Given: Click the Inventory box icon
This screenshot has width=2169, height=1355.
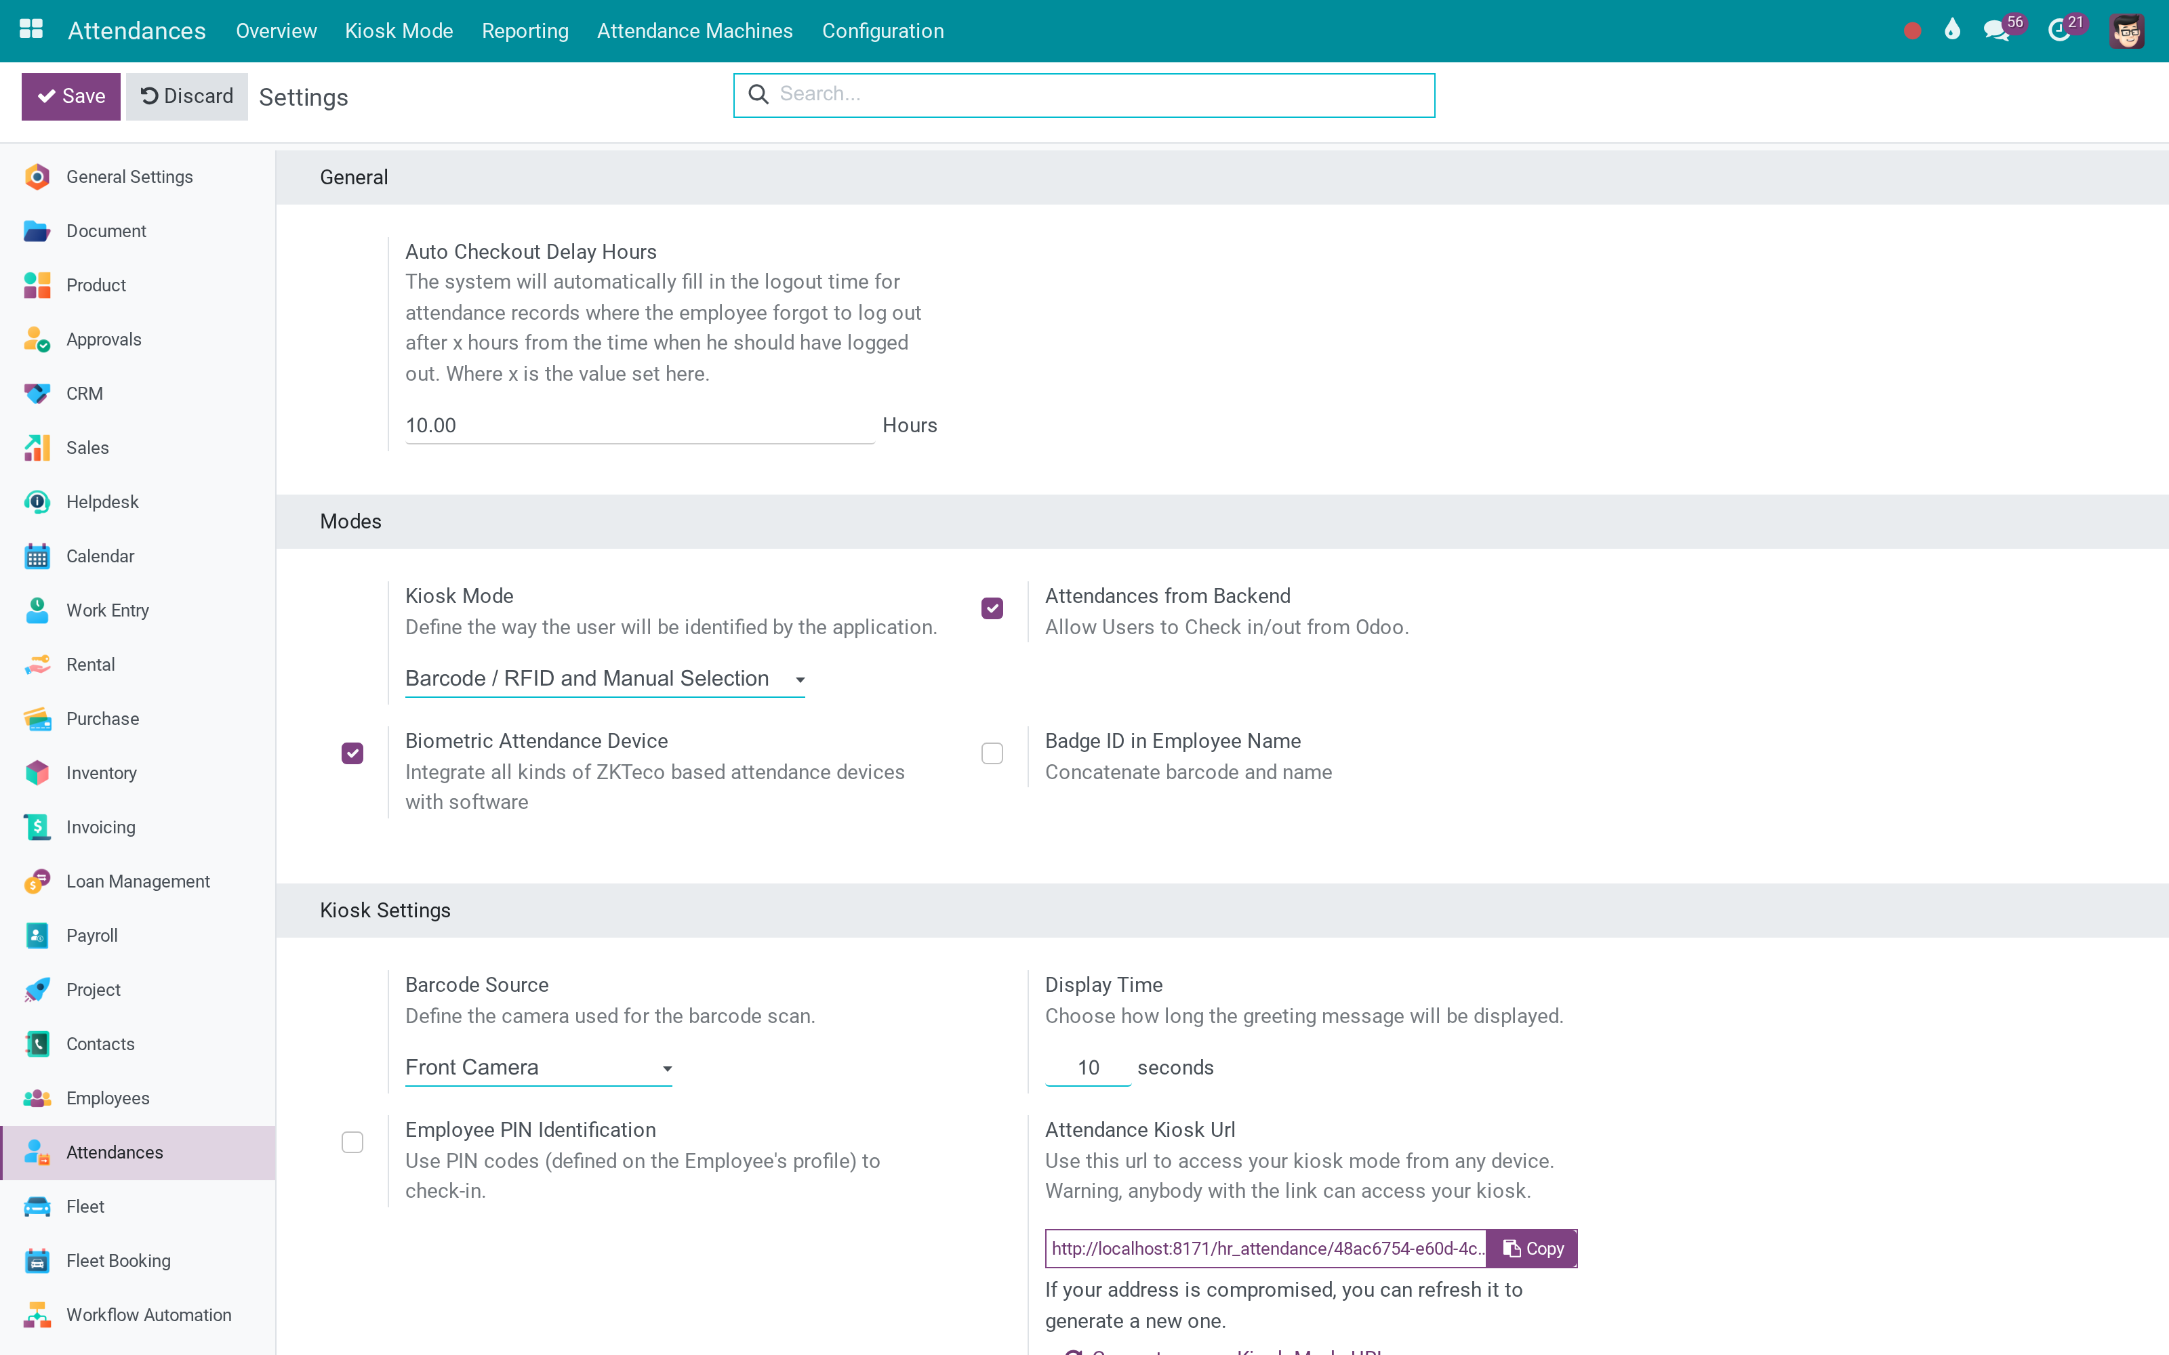Looking at the screenshot, I should [x=37, y=774].
